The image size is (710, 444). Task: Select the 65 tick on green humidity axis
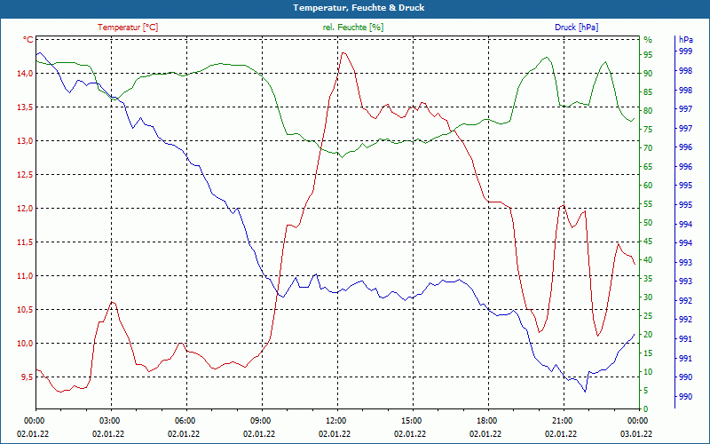click(648, 167)
